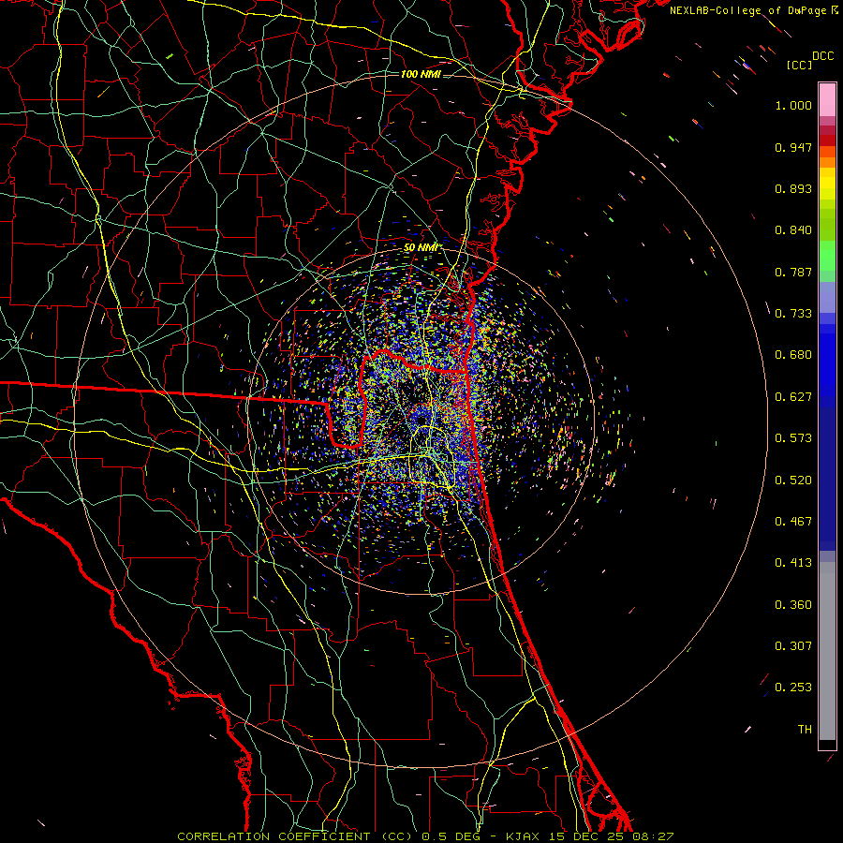The width and height of the screenshot is (843, 843).
Task: Select the gray segment of color scale
Action: click(827, 651)
